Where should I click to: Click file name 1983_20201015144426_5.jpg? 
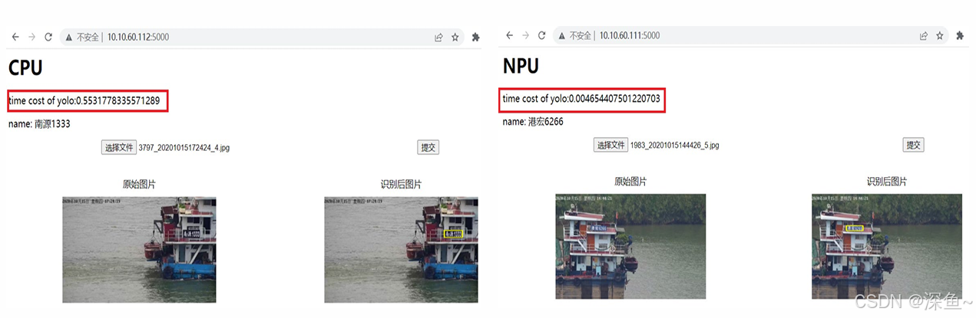coord(676,145)
